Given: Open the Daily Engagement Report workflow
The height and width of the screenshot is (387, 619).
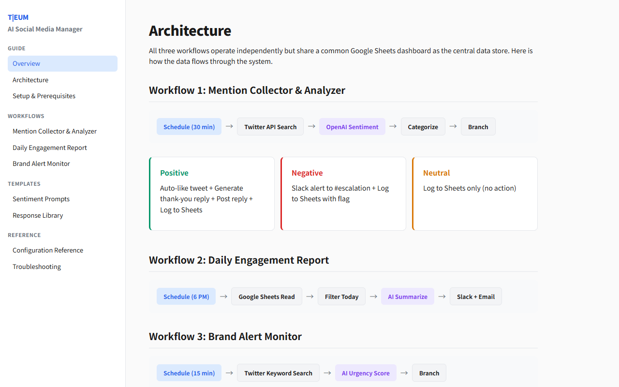Looking at the screenshot, I should pyautogui.click(x=50, y=148).
